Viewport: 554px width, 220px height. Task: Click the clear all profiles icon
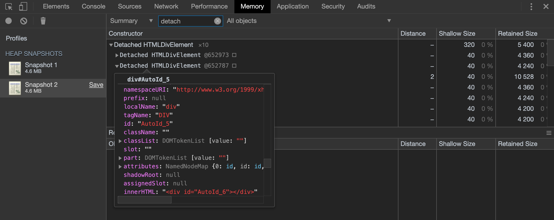[24, 21]
